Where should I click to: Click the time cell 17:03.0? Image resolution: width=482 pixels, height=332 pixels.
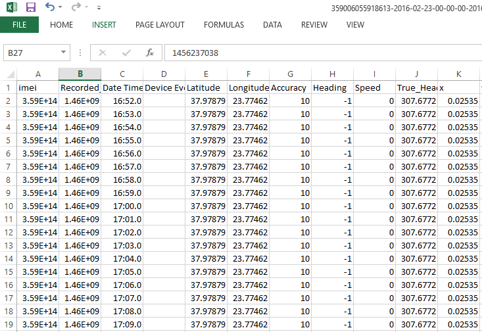click(122, 245)
